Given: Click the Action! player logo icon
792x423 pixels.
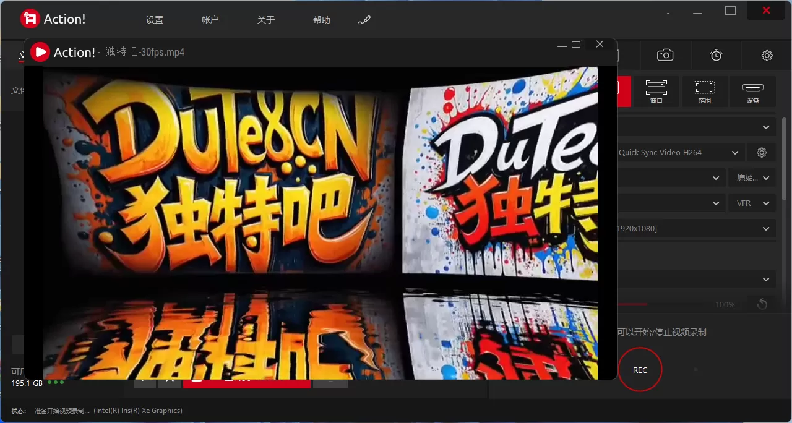Looking at the screenshot, I should click(x=40, y=53).
